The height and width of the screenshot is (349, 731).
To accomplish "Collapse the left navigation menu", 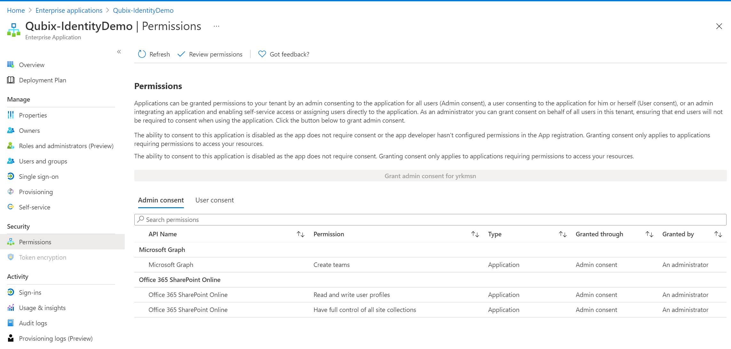I will [x=119, y=52].
